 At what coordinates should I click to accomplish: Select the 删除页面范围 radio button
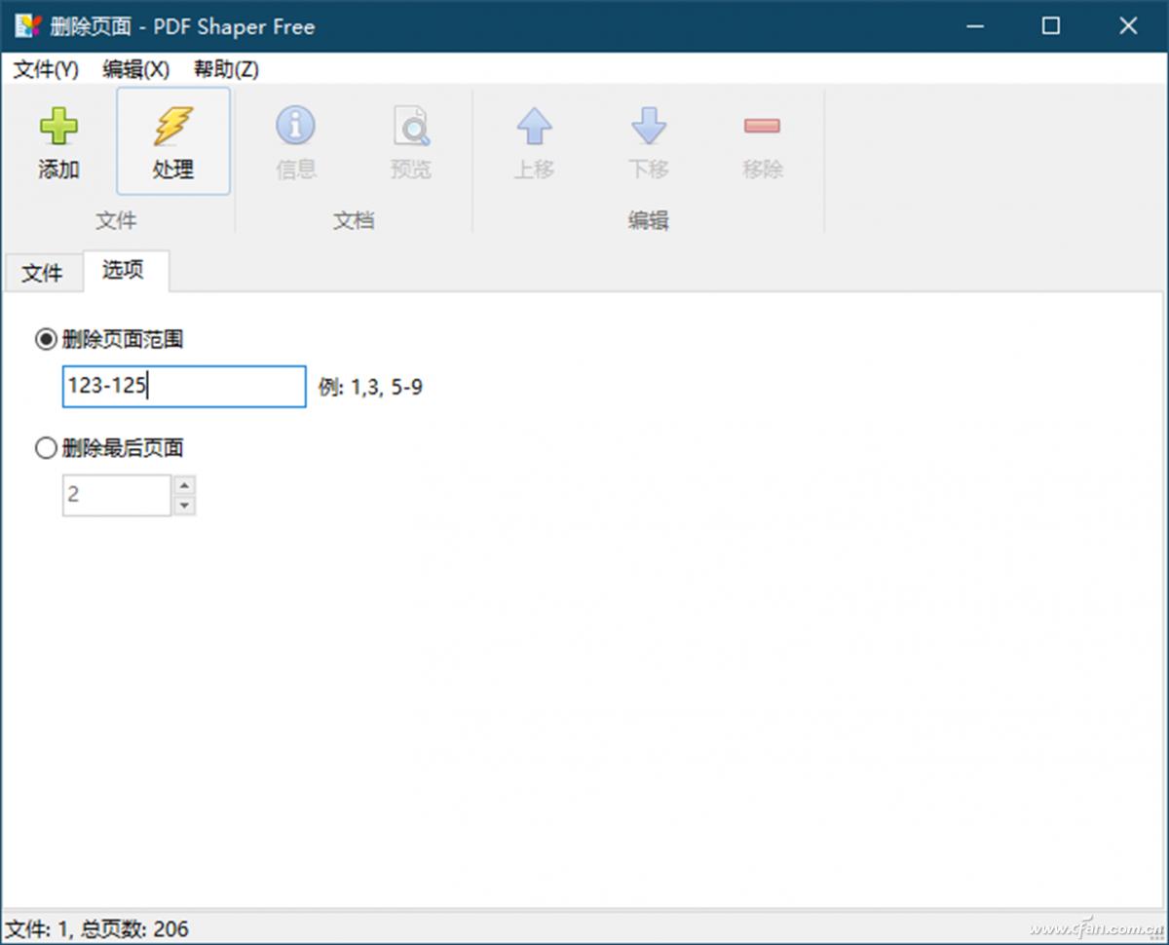pos(46,339)
